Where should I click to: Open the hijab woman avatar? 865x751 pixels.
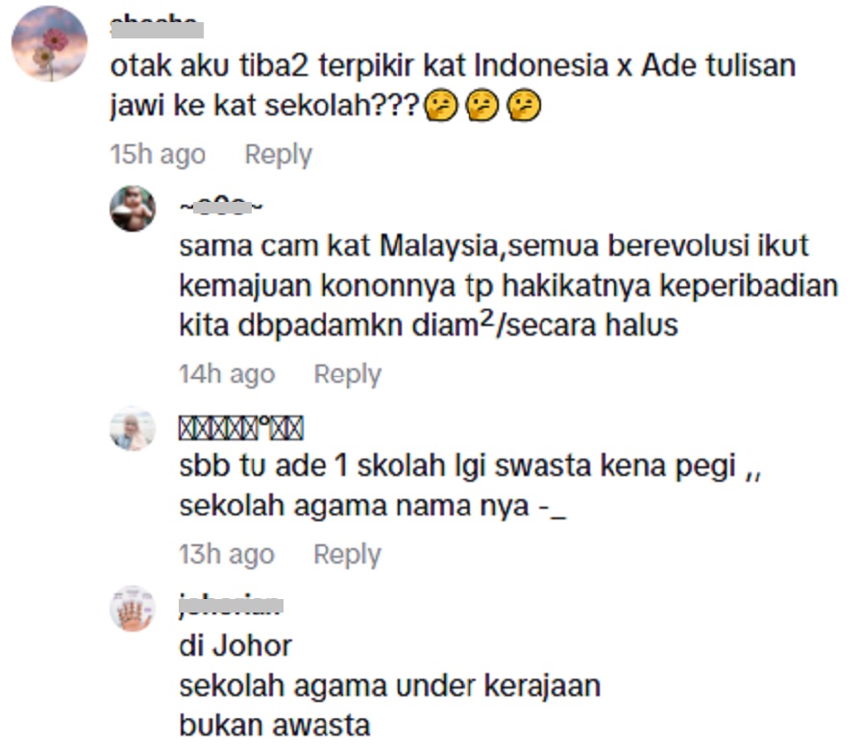(133, 429)
